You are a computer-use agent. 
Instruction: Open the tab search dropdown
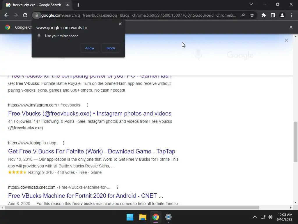point(251,4)
